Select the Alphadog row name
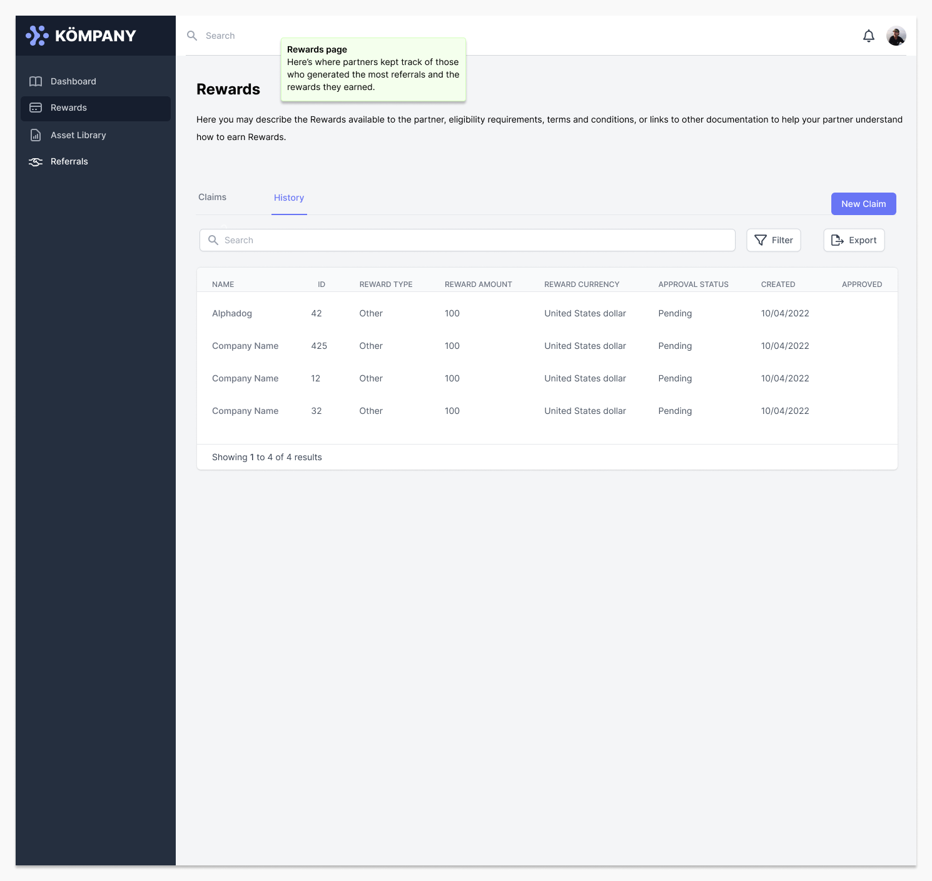This screenshot has height=881, width=932. [232, 314]
